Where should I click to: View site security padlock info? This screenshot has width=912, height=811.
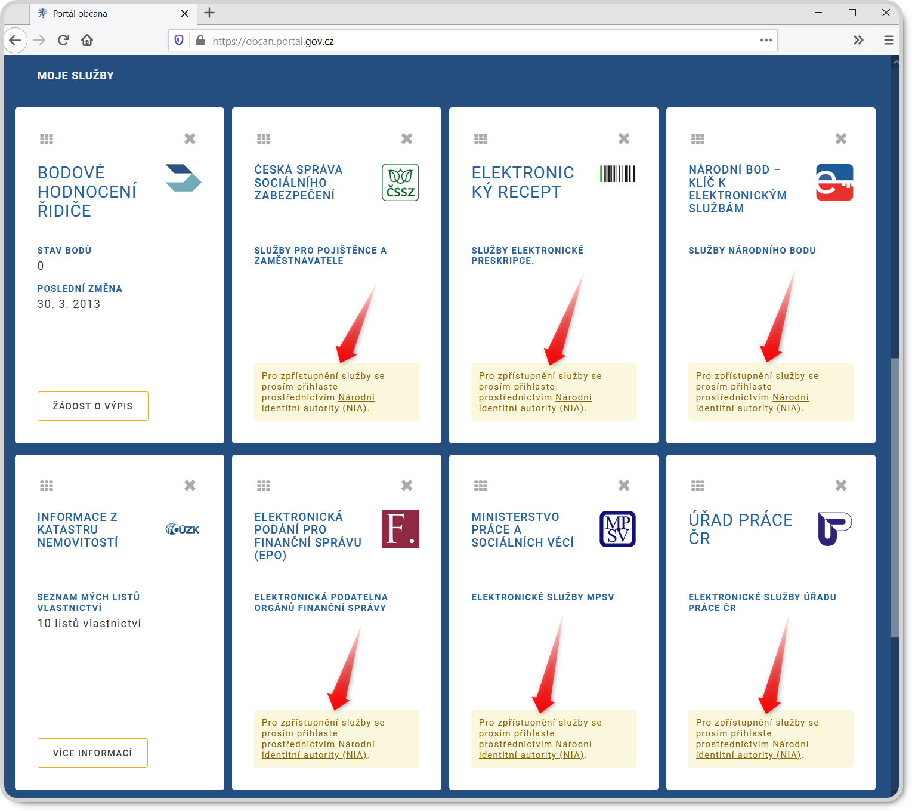click(200, 41)
